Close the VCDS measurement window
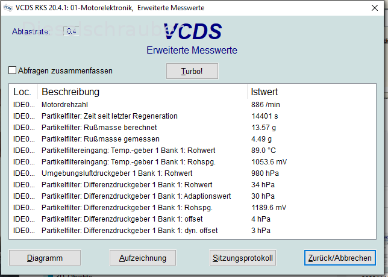 [375, 8]
